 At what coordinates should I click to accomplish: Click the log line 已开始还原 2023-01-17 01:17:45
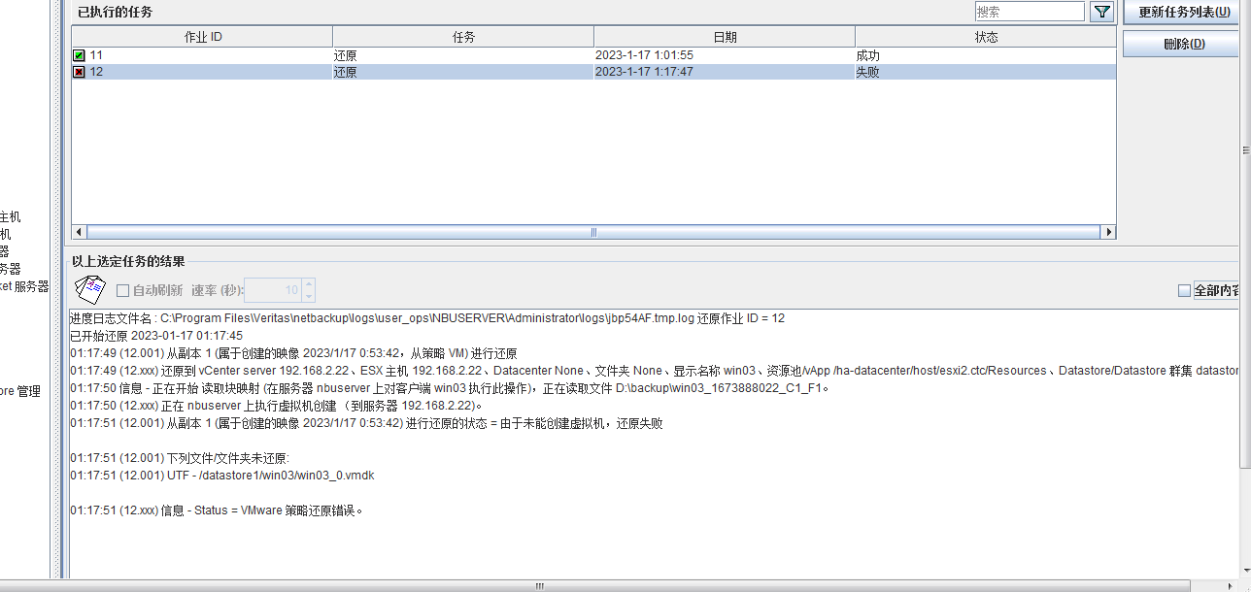tap(156, 336)
